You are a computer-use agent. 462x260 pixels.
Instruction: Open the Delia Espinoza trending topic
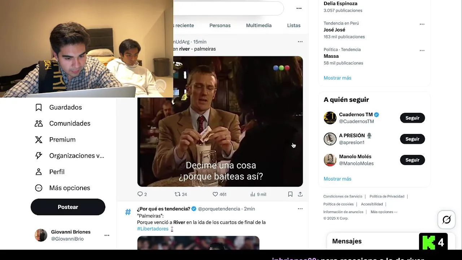click(x=340, y=4)
